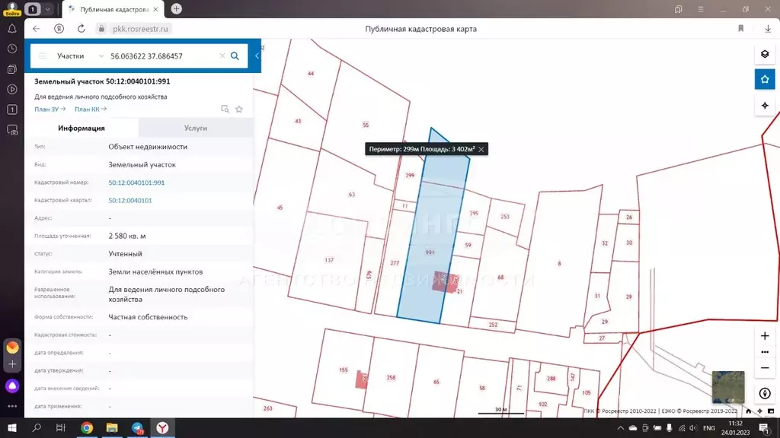Reset map orientation with compass button
The width and height of the screenshot is (780, 438).
[765, 393]
